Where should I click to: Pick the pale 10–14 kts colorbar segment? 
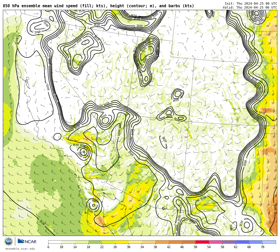68,242
